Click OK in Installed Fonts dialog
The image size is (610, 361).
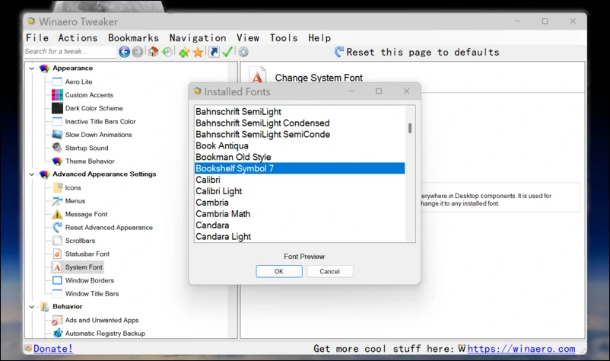(279, 271)
